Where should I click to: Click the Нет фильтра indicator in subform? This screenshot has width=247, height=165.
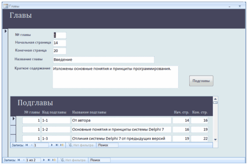pyautogui.click(x=81, y=145)
